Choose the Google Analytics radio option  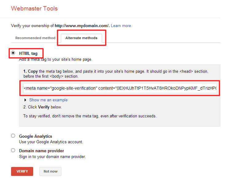tap(13, 136)
